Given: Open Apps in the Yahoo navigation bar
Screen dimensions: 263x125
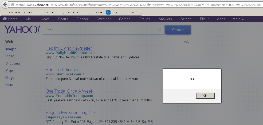Looking at the screenshot, I should click(x=221, y=19).
